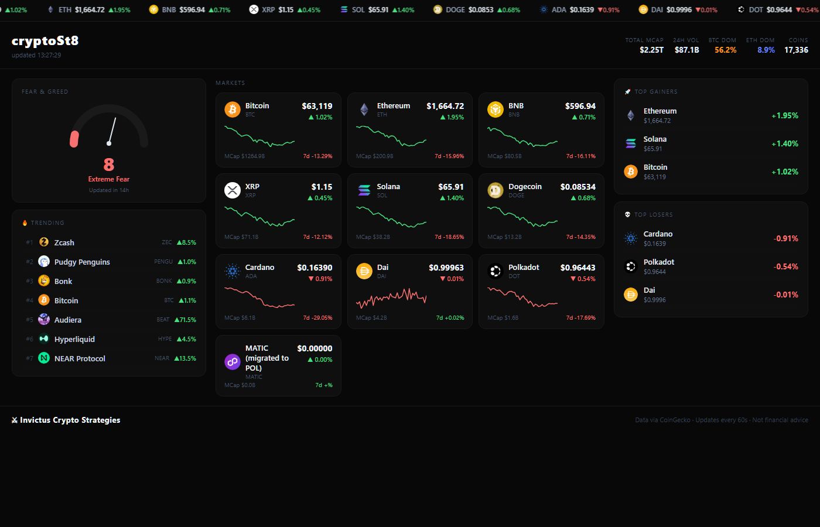This screenshot has height=527, width=820.
Task: Click the ETH DOM value 8.9%
Action: point(766,50)
